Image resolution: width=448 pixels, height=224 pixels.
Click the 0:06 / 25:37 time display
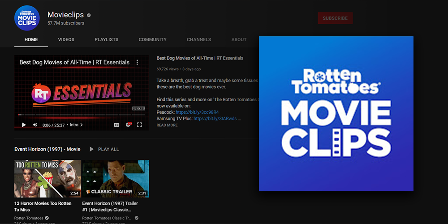[53, 125]
